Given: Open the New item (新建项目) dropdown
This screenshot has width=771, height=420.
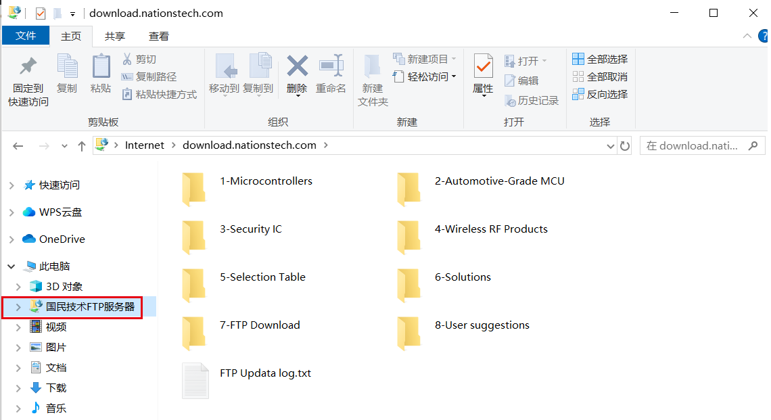Looking at the screenshot, I should point(425,59).
